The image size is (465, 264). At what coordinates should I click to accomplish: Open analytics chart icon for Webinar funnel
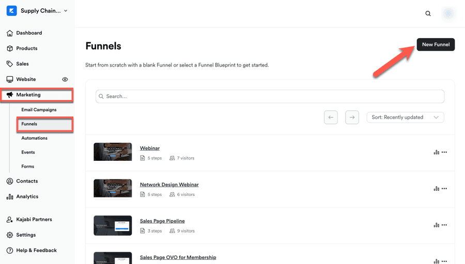click(x=437, y=152)
